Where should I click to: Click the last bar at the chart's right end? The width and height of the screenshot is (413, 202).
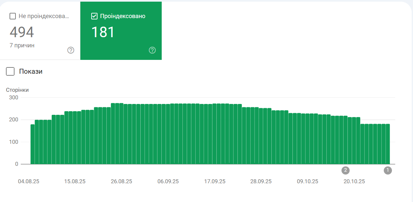388,144
